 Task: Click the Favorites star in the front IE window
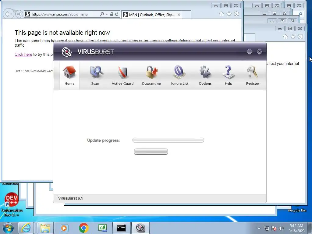click(x=229, y=14)
